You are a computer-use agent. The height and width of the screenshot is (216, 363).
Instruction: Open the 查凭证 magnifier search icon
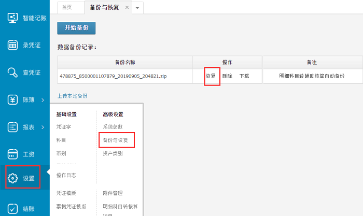(x=12, y=73)
